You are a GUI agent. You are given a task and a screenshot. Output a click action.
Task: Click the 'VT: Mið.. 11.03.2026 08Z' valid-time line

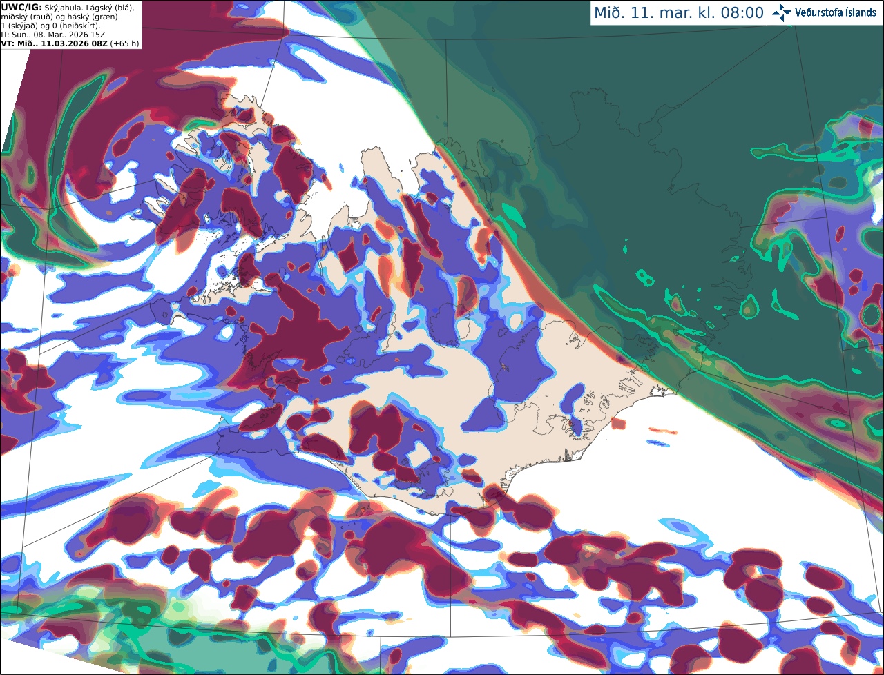pyautogui.click(x=70, y=43)
